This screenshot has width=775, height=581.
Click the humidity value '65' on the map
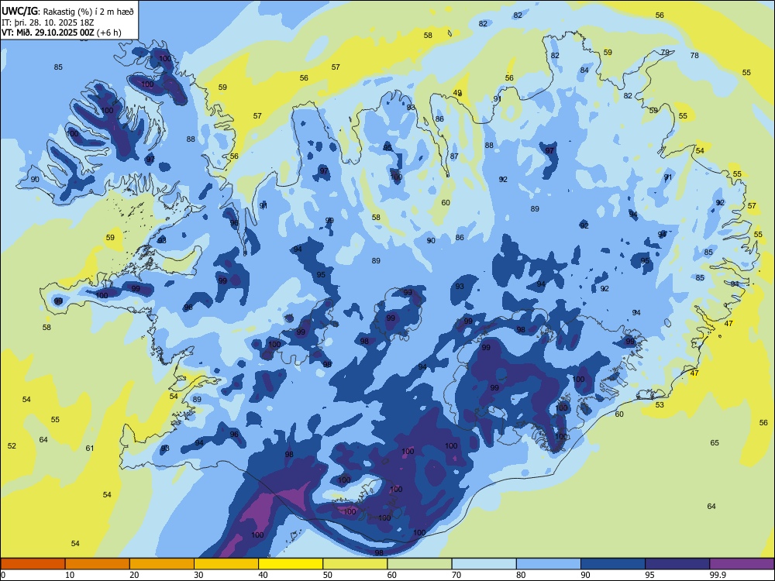click(715, 442)
